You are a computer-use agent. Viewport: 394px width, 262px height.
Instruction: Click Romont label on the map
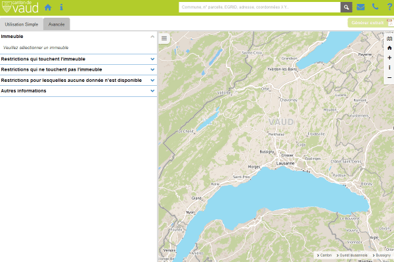[x=360, y=100]
